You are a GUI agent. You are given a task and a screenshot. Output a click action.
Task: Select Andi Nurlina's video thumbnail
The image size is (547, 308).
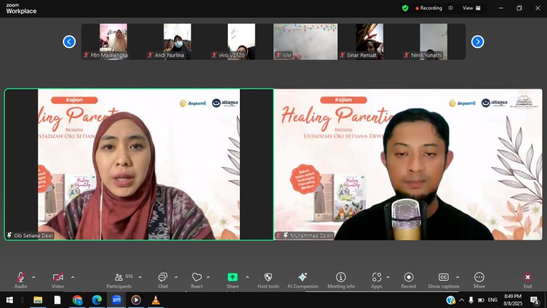tap(177, 41)
